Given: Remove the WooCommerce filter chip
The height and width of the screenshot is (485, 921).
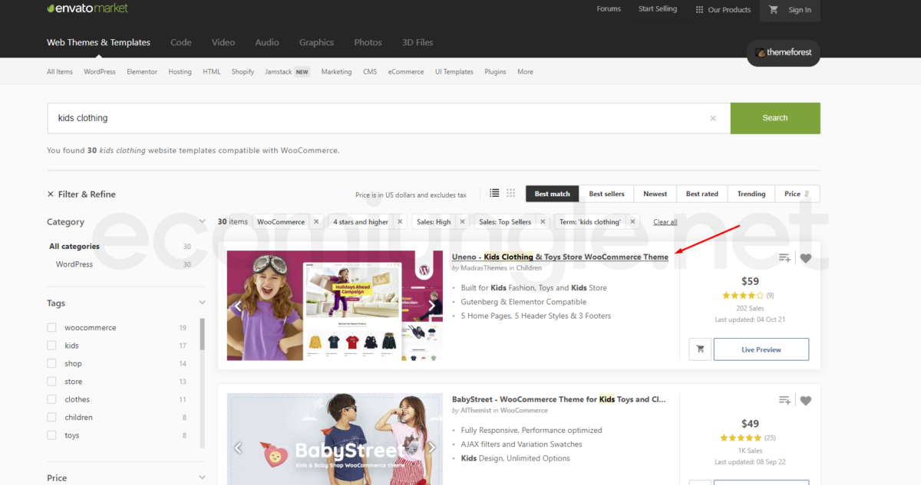Looking at the screenshot, I should pyautogui.click(x=316, y=221).
